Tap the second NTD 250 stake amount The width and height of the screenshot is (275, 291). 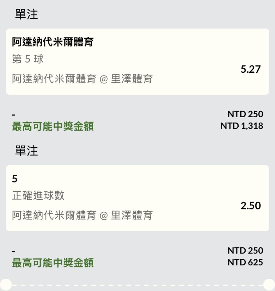[245, 250]
